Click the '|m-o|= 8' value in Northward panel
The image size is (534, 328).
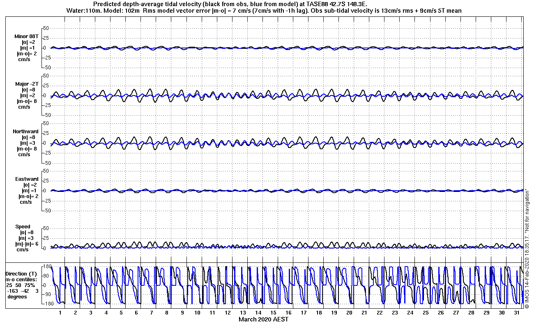(27, 149)
